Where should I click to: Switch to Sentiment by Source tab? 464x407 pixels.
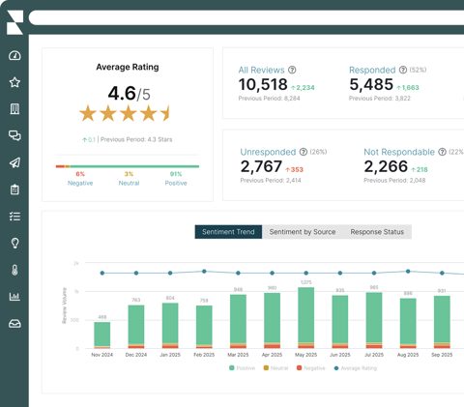(303, 232)
